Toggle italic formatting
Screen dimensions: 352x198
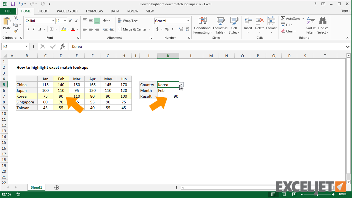click(x=33, y=29)
